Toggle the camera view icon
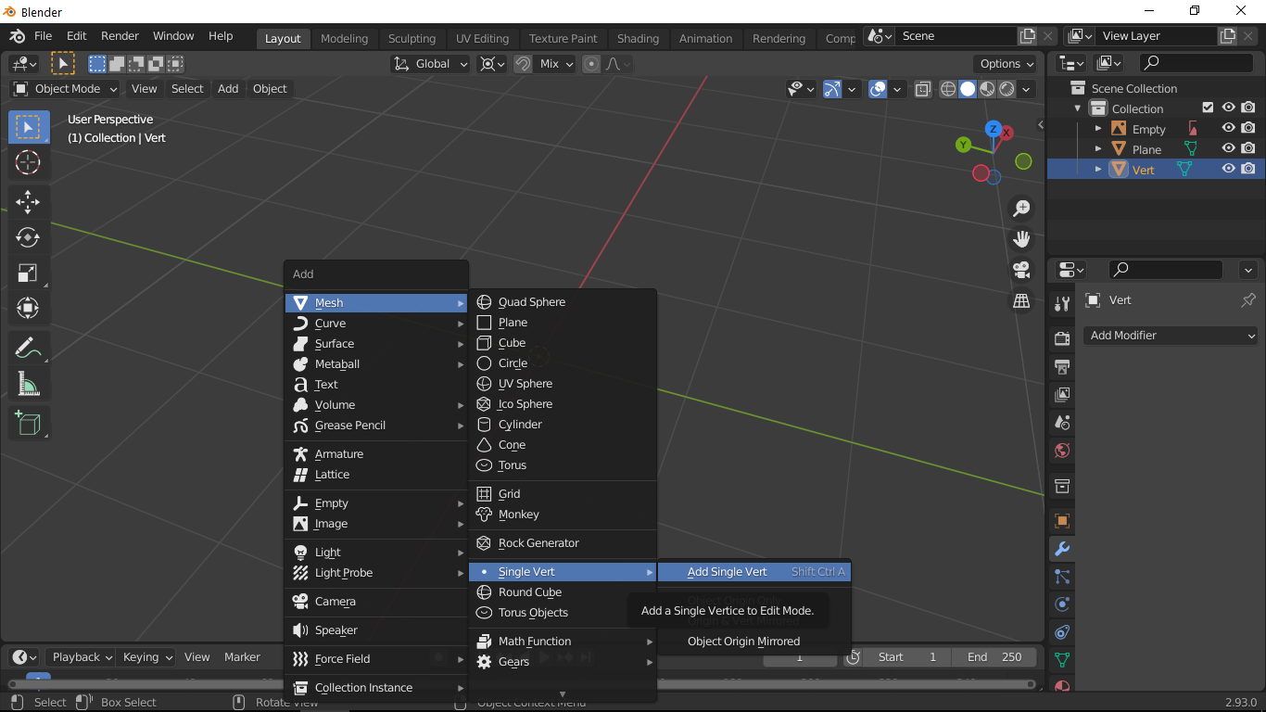 1021,270
